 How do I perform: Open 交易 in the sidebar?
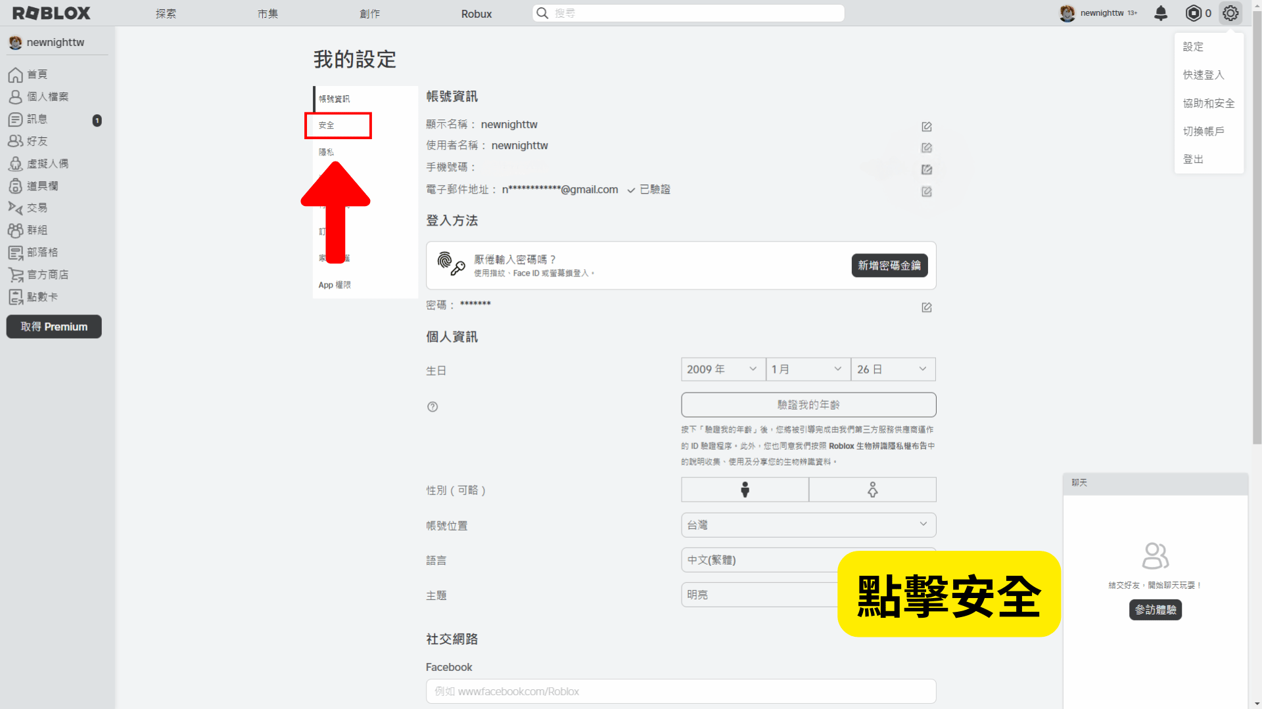(x=28, y=207)
